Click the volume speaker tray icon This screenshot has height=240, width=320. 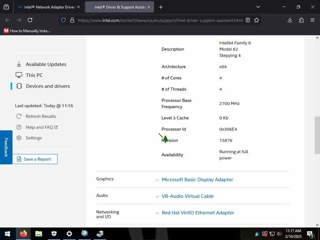coord(279,234)
